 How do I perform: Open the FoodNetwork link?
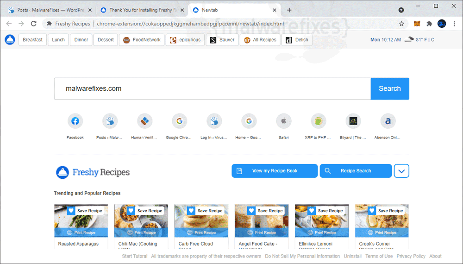click(x=142, y=40)
